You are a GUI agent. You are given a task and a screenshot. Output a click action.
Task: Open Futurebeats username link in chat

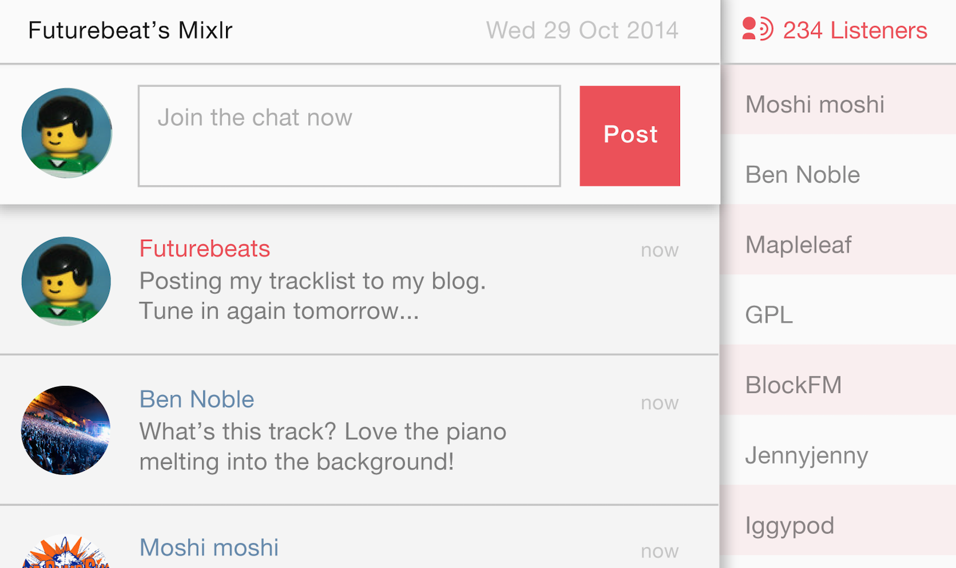204,248
